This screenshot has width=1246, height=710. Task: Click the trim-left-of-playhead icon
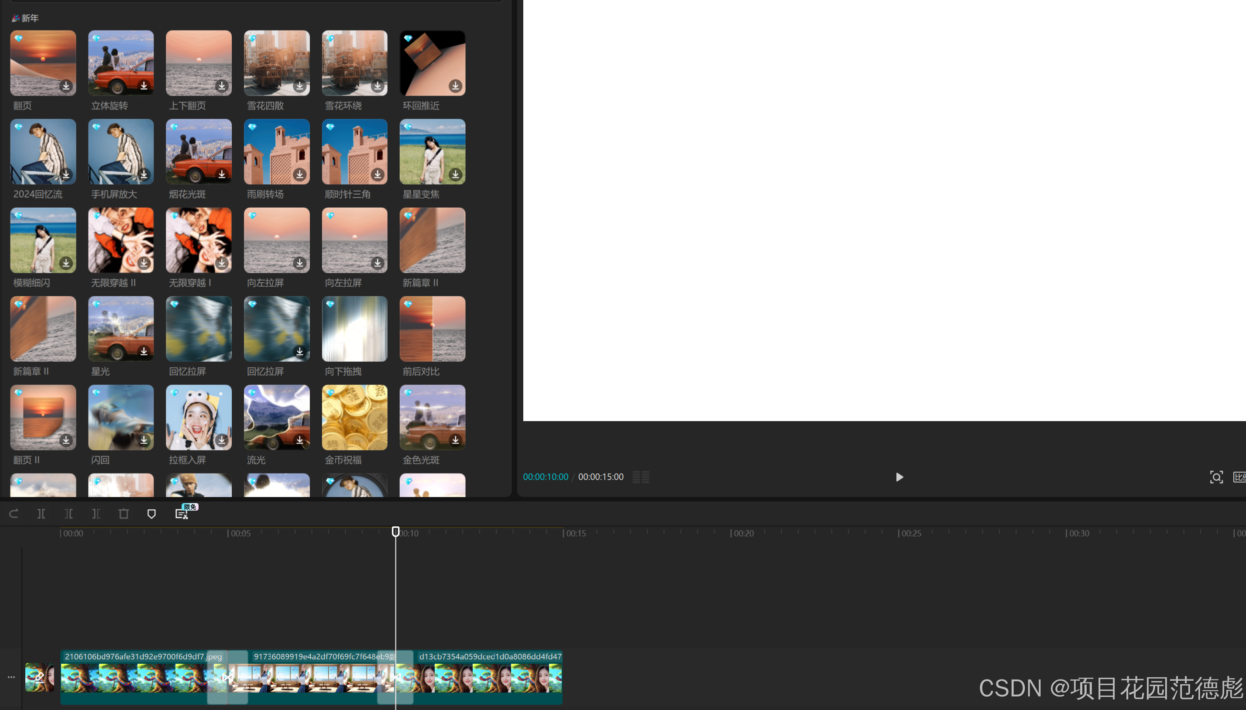(x=69, y=514)
